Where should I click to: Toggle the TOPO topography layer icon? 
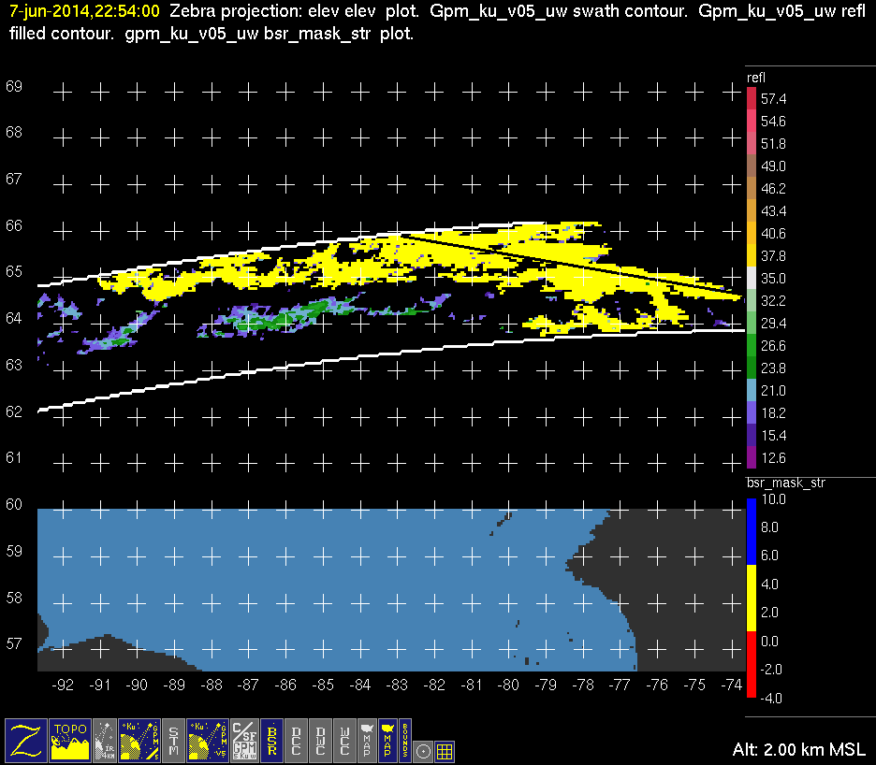coord(71,740)
